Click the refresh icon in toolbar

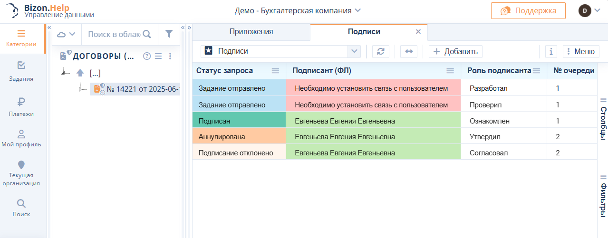point(380,51)
